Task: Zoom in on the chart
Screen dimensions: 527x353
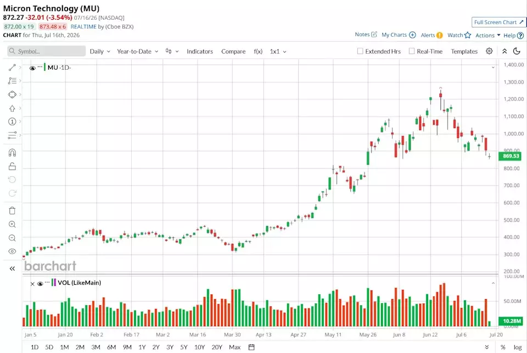Action: 12,224
